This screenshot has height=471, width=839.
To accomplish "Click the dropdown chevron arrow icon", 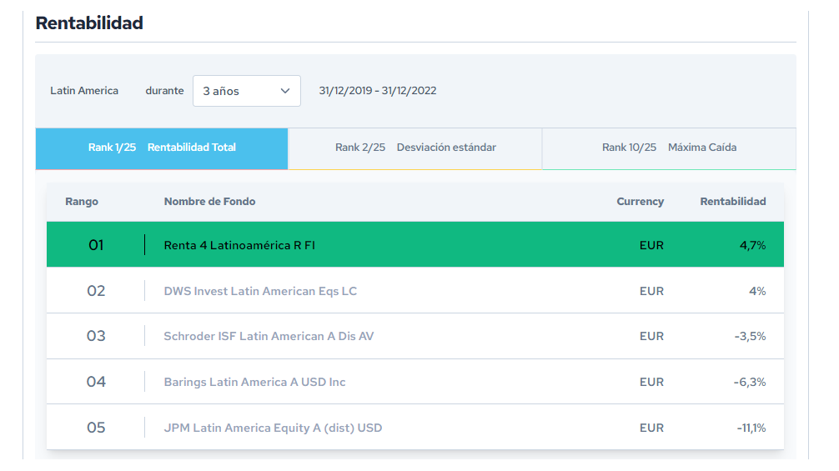I will tap(285, 91).
